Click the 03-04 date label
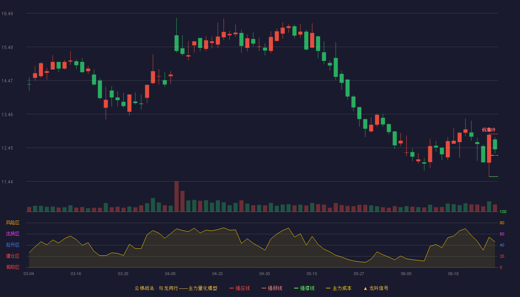 [x=29, y=274]
